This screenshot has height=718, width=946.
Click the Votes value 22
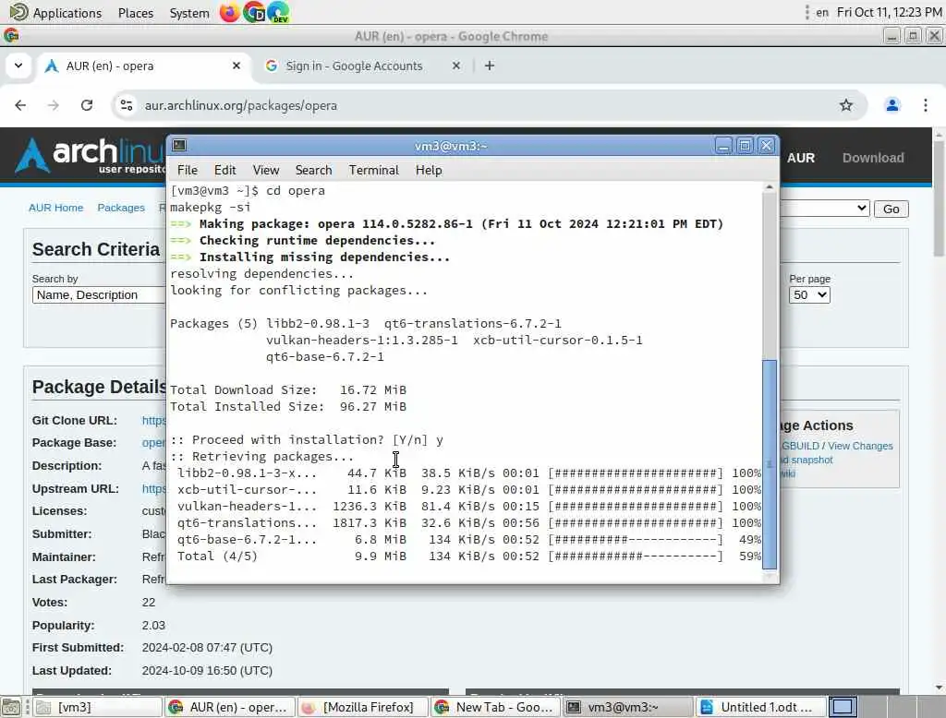[149, 603]
